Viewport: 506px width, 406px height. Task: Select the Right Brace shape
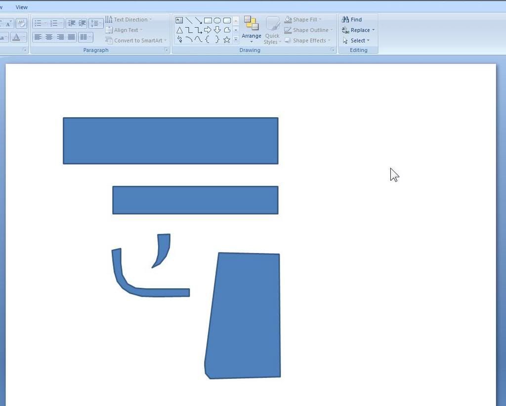217,40
